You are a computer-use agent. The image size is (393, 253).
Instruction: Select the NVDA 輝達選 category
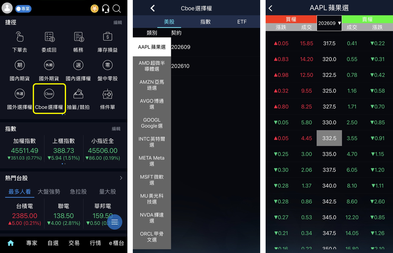coord(152,218)
